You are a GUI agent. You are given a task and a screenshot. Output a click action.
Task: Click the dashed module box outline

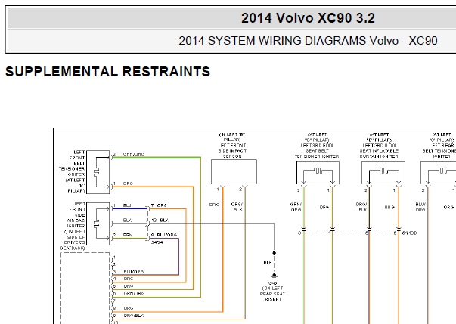[x=85, y=288]
